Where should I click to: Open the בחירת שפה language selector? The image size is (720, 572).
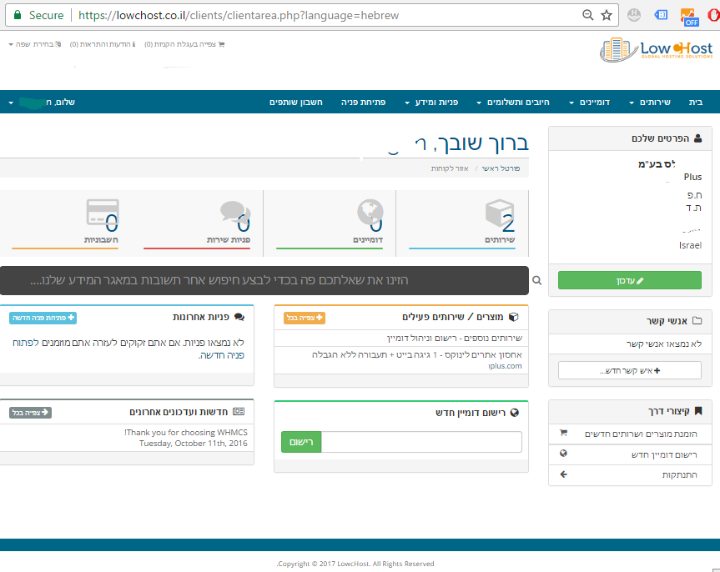click(30, 44)
